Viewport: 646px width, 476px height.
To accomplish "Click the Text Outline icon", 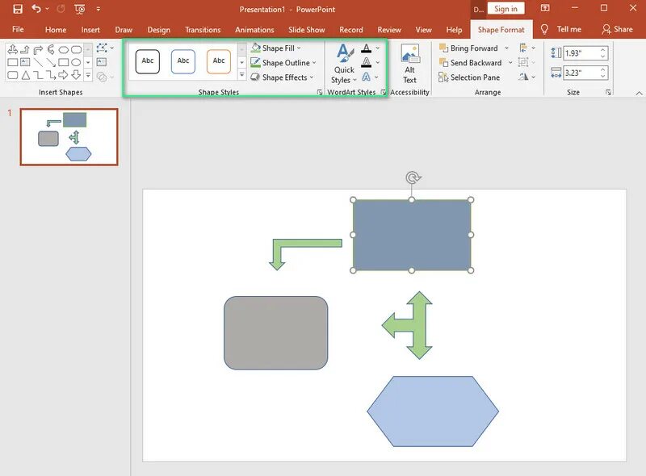I will [x=367, y=63].
